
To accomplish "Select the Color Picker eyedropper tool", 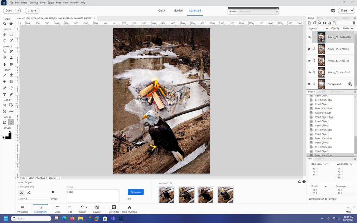I will 5,88.
